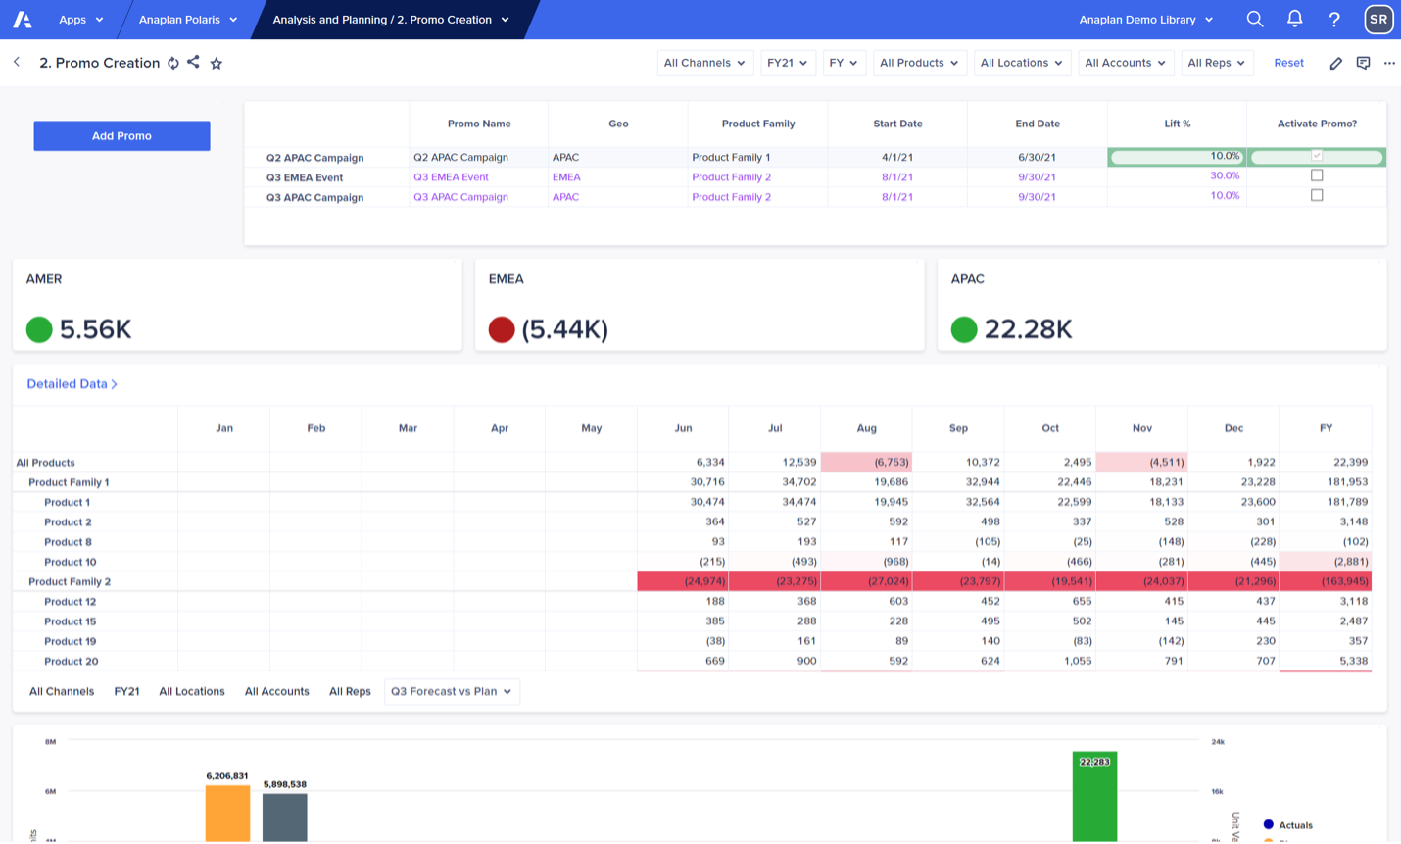Open the FY21 filter dropdown

tap(788, 63)
